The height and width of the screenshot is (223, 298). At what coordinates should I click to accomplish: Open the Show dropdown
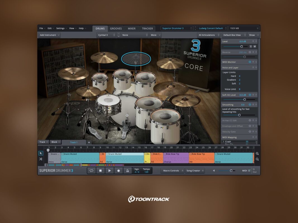click(x=254, y=35)
